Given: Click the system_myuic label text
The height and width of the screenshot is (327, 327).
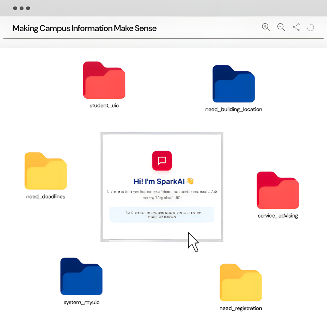Looking at the screenshot, I should click(81, 302).
